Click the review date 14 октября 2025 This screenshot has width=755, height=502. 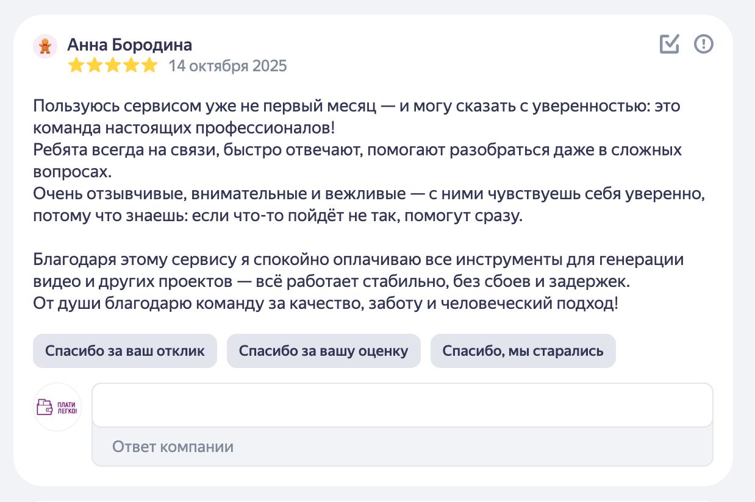point(227,66)
